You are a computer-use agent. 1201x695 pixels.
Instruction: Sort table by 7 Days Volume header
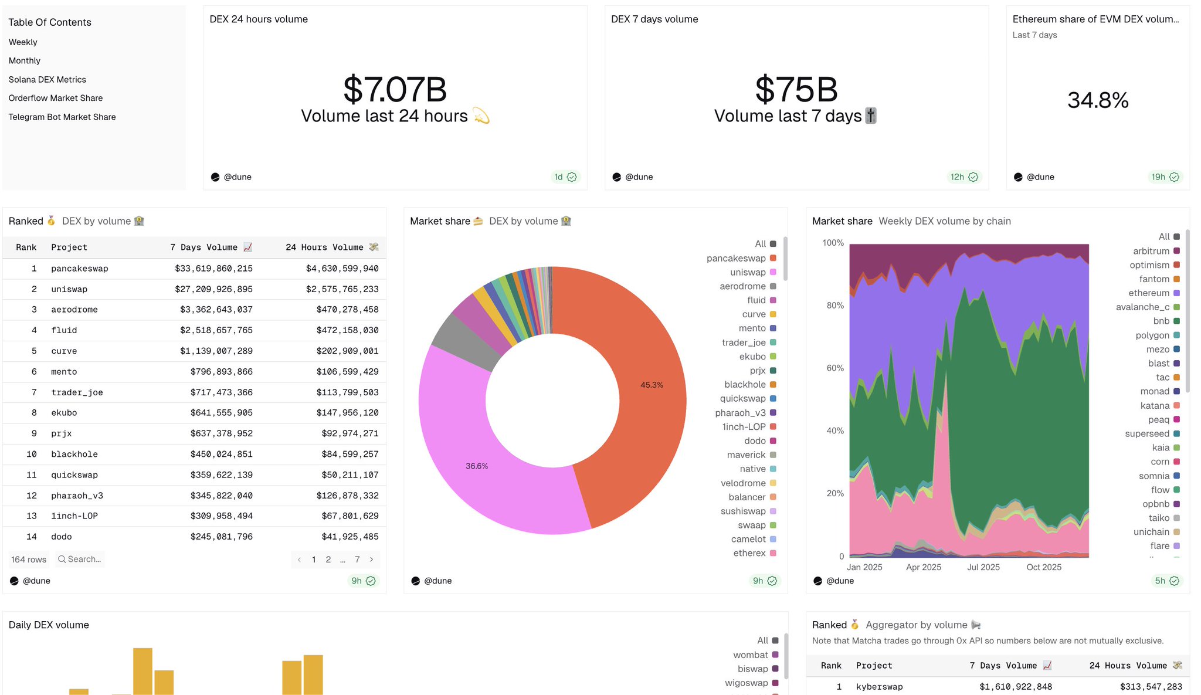(203, 248)
